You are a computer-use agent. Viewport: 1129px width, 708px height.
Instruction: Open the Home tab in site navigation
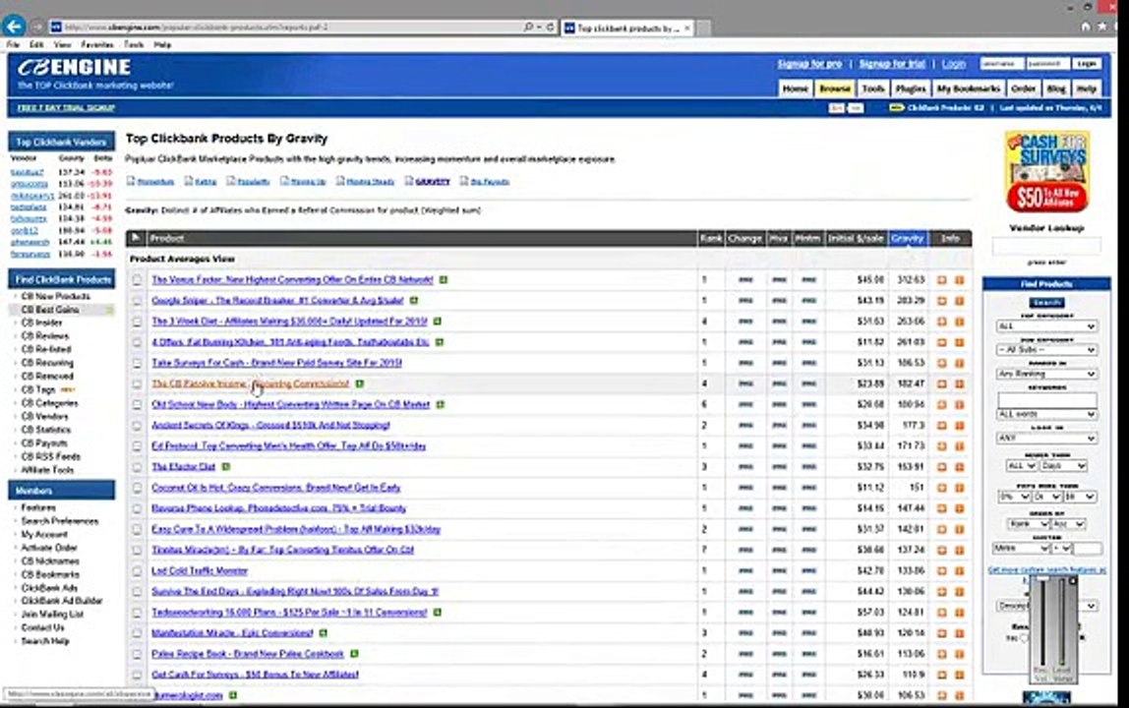[795, 88]
